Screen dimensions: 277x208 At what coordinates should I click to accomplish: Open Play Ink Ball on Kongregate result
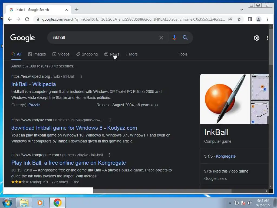68,163
